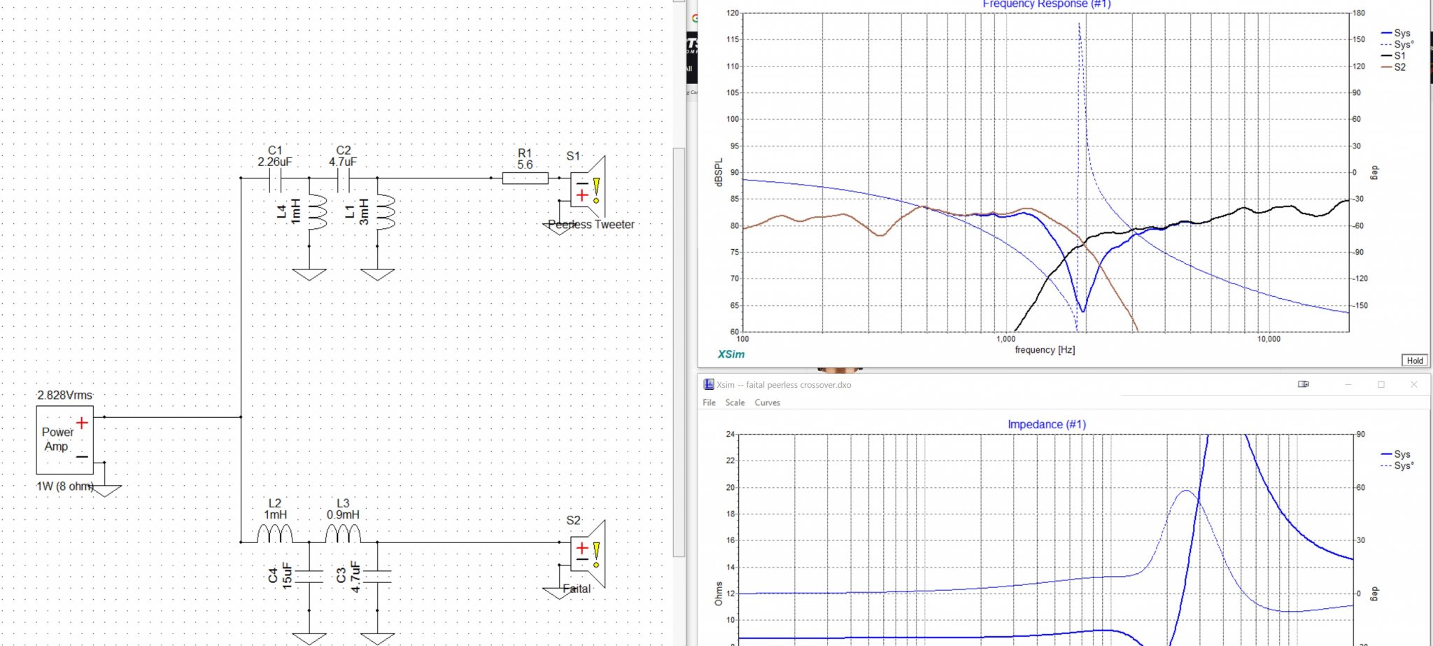Click the Faital driver label text
1433x646 pixels.
click(x=577, y=589)
